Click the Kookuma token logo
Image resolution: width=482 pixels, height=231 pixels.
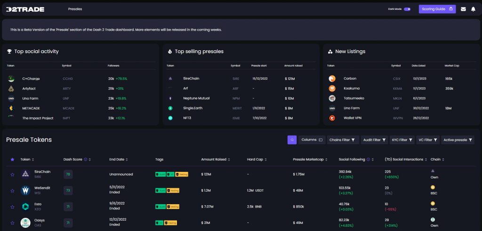click(x=332, y=88)
